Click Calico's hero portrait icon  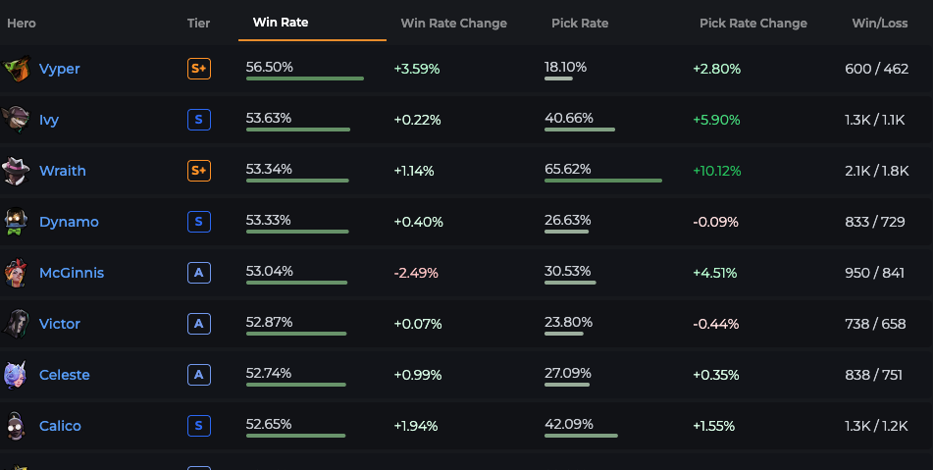[x=16, y=426]
